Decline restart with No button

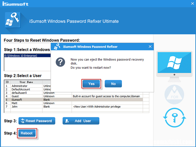(x=113, y=84)
